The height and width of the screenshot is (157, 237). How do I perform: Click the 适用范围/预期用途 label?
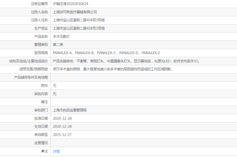(33, 69)
